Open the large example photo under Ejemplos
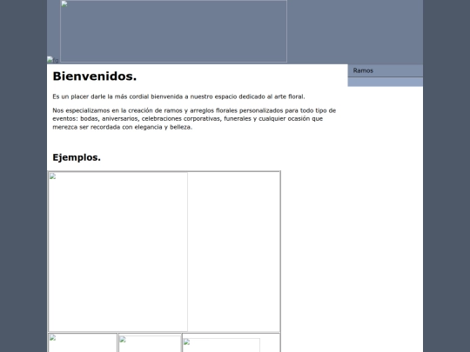470x352 pixels. [x=118, y=252]
